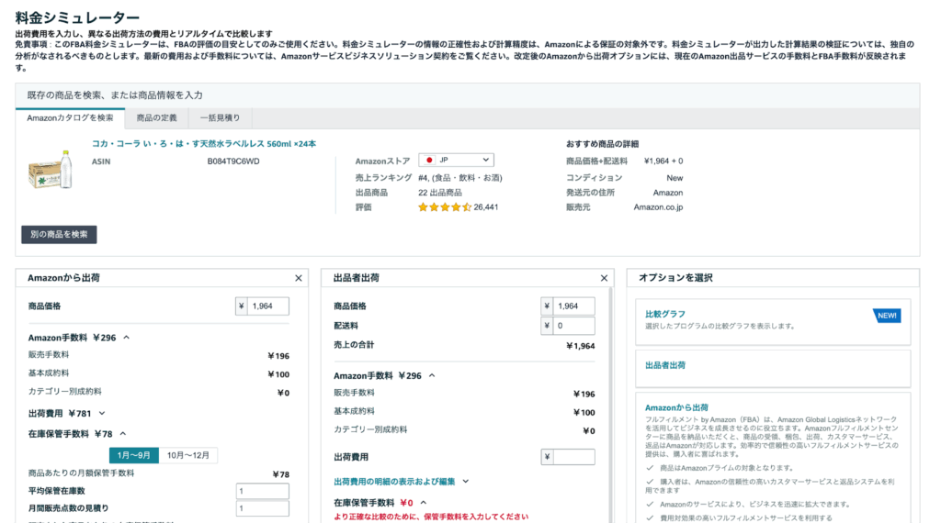The height and width of the screenshot is (523, 941).
Task: Open the コカ・コーラ い・ろ・は・す product link
Action: pyautogui.click(x=204, y=144)
